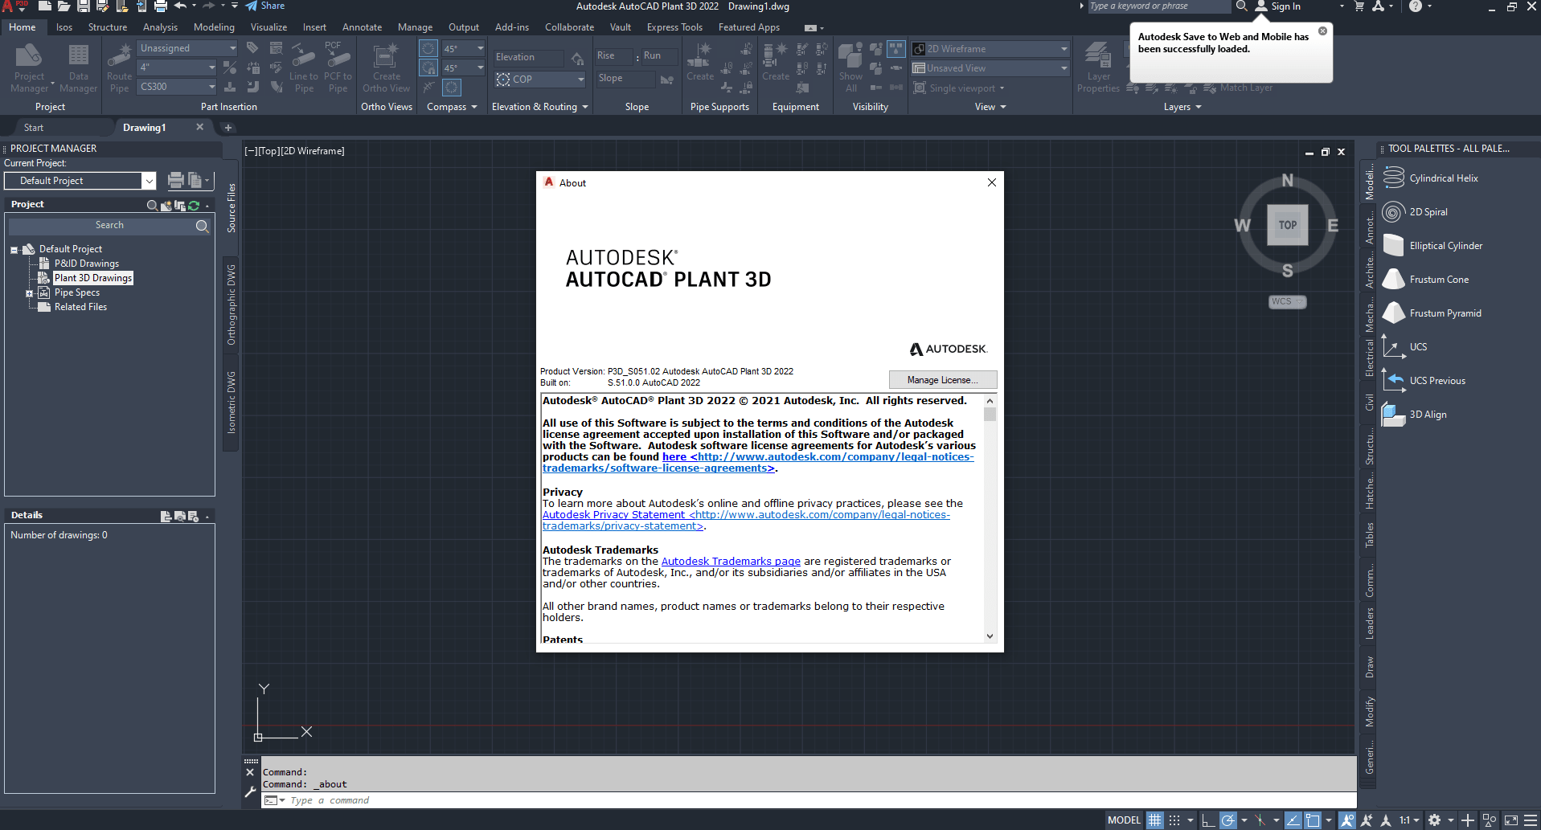Open the Project Manager ribbon button
The height and width of the screenshot is (830, 1541).
coord(30,67)
